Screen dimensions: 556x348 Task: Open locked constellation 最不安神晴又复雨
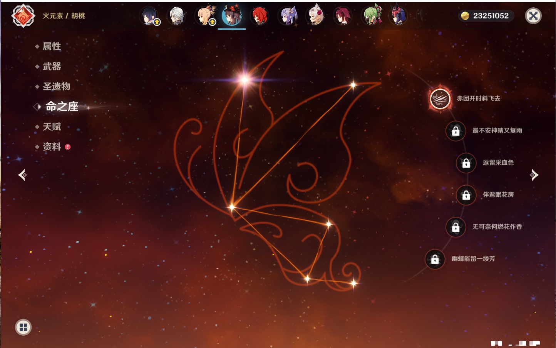456,131
